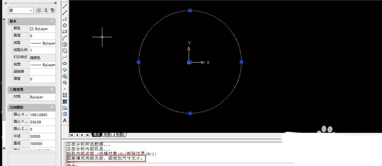This screenshot has height=166, width=382.
Task: Click the Make Block tool
Action: click(65, 83)
